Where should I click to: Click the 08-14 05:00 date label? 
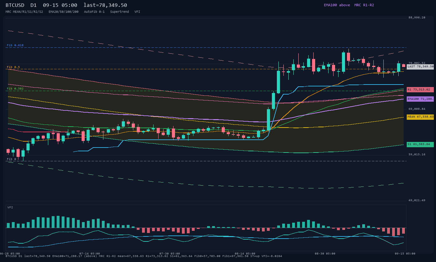245,254
